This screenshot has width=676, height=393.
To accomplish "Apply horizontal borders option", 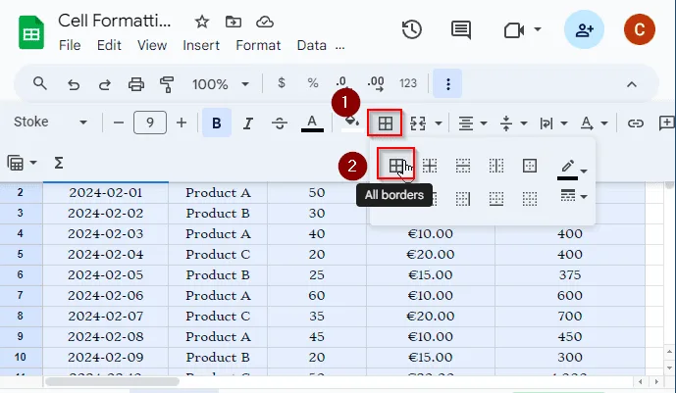I will (x=462, y=166).
